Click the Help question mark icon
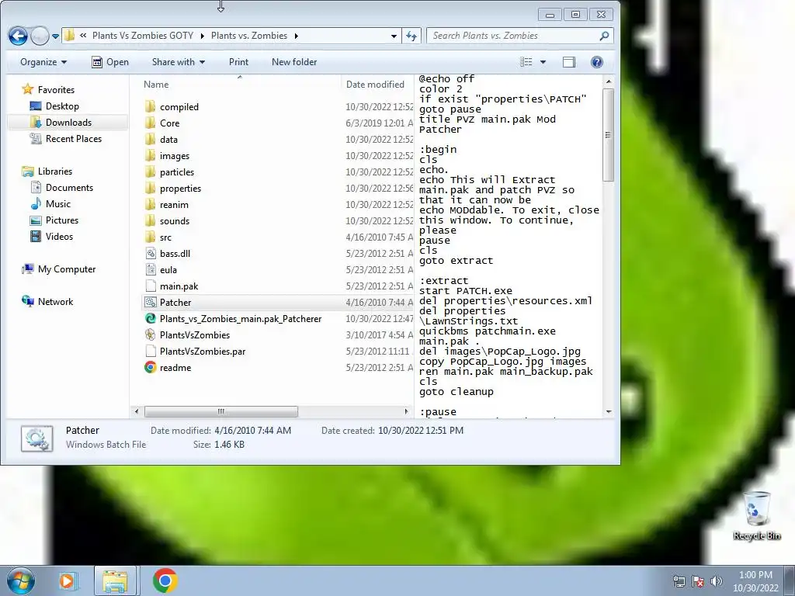 click(x=597, y=62)
